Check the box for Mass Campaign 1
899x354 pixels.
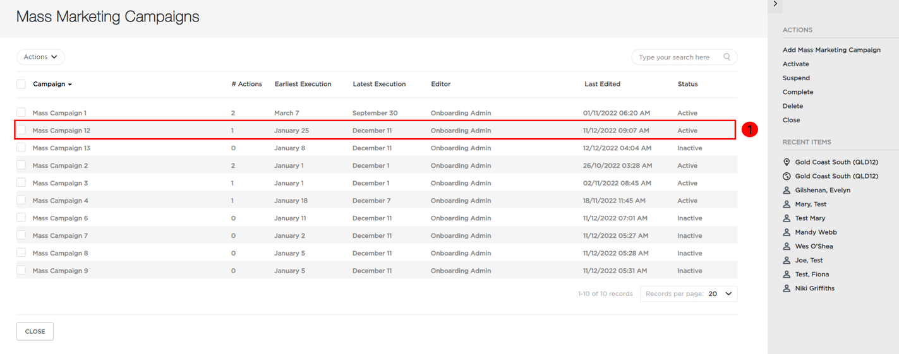pos(21,112)
